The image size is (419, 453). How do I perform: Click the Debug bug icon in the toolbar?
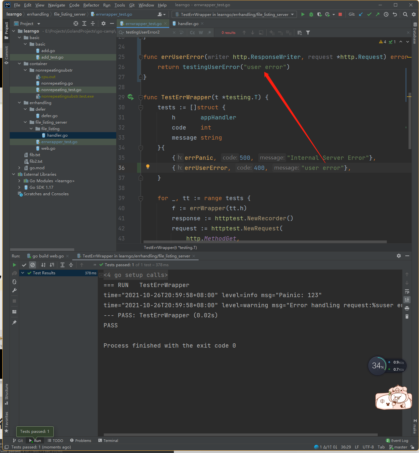pos(311,14)
